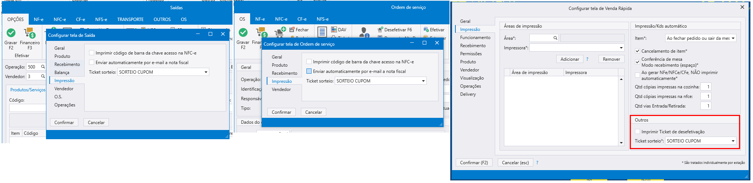Switch to the TRANSPORTE tab in Saídas
753x183 pixels.
pyautogui.click(x=130, y=19)
